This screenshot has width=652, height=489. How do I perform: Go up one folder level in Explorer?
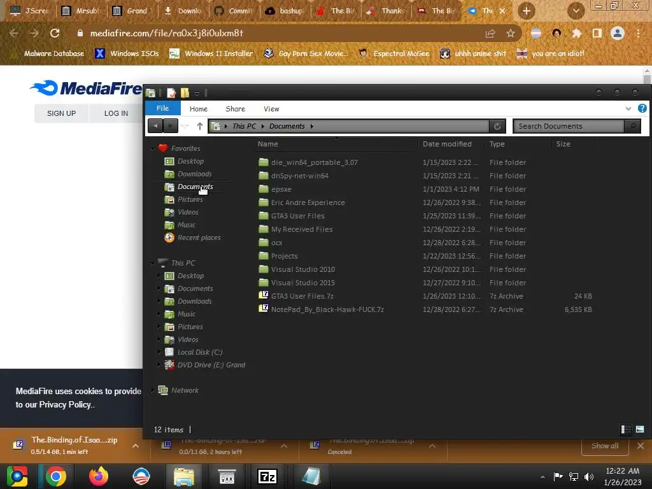(x=199, y=126)
